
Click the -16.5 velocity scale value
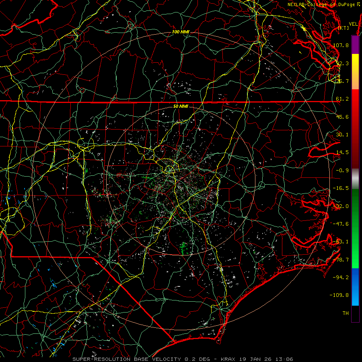pos(341,188)
